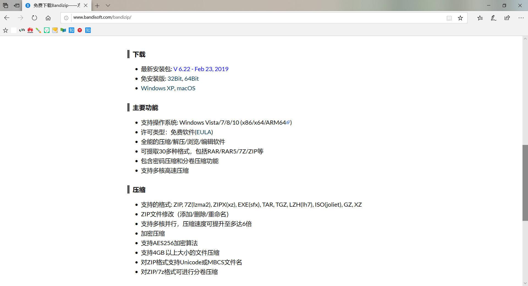Open the wavy-logo bookmark beside Huawei
This screenshot has width=528, height=286.
[22, 30]
